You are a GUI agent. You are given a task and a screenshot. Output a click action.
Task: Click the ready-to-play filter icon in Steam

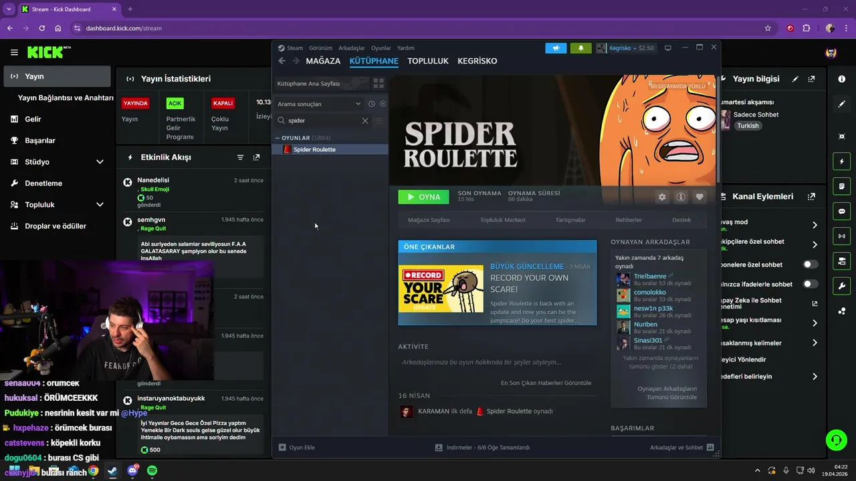pos(383,104)
